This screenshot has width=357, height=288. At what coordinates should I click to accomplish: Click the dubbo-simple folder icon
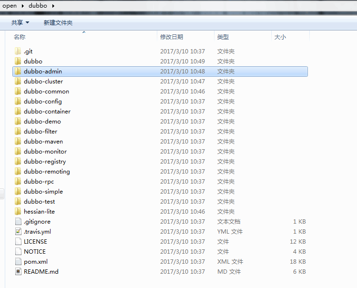tap(18, 192)
